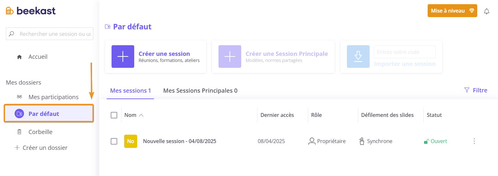Check the Nouvelle session row checkbox
The width and height of the screenshot is (498, 176).
click(x=114, y=141)
